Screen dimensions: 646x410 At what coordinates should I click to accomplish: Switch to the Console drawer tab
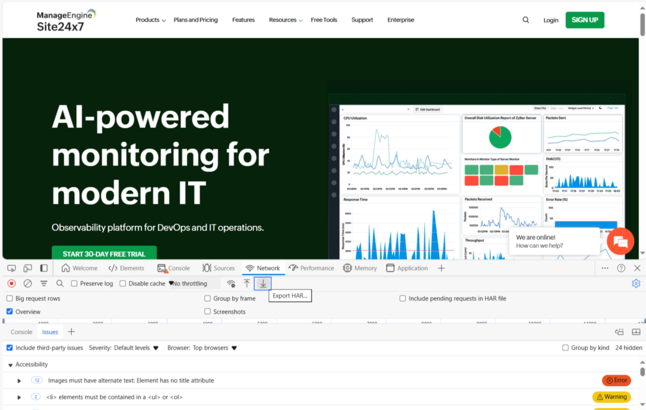click(x=21, y=332)
